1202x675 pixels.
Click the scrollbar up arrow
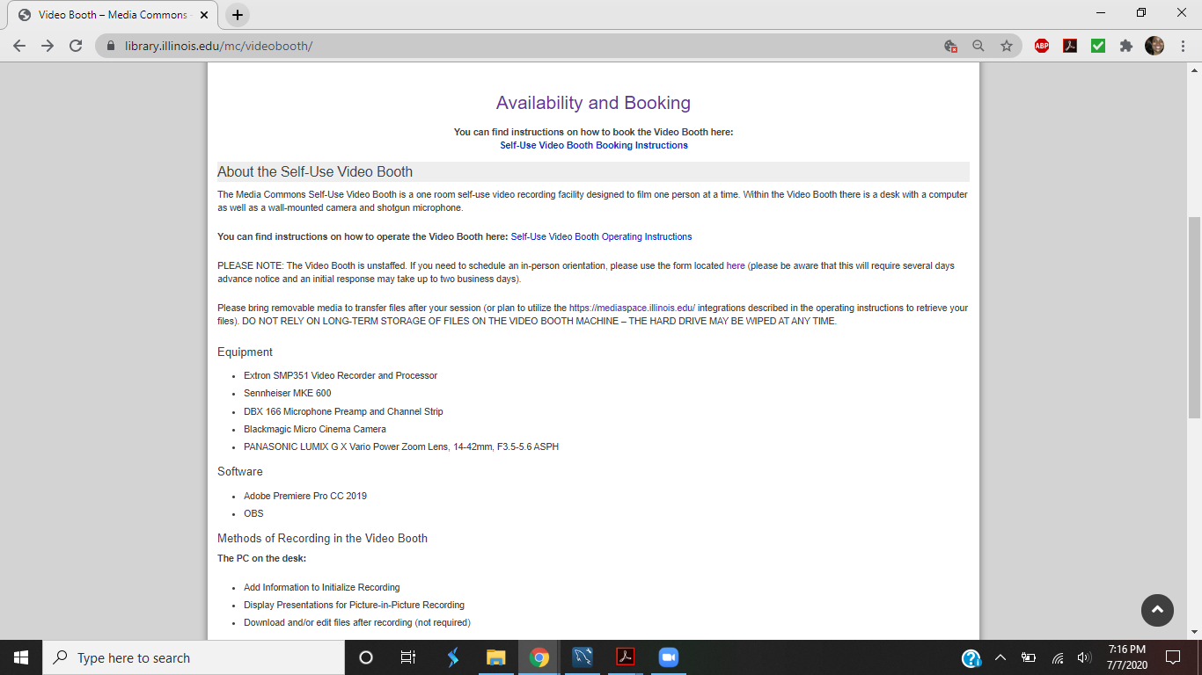pyautogui.click(x=1195, y=69)
